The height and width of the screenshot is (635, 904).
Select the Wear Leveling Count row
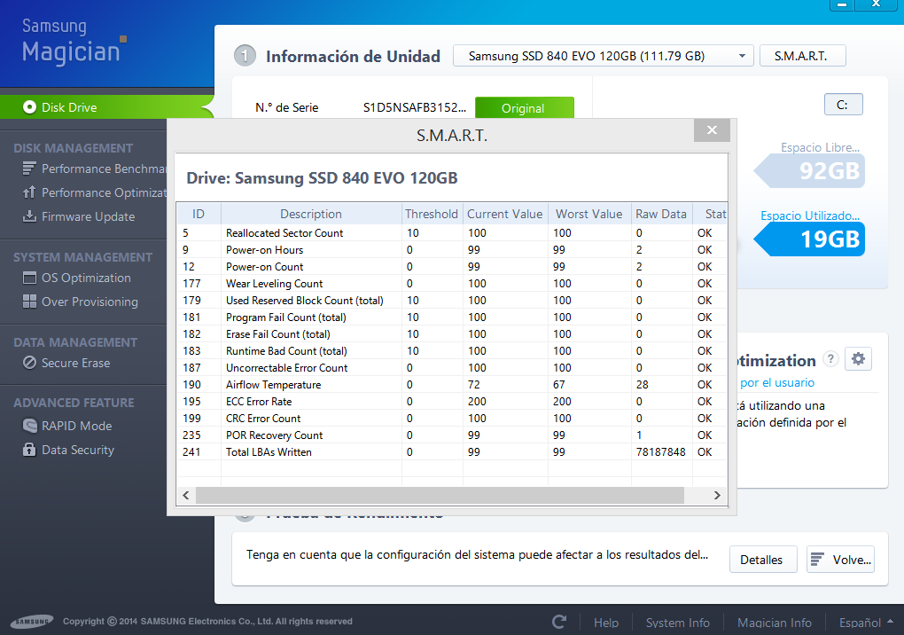click(451, 283)
